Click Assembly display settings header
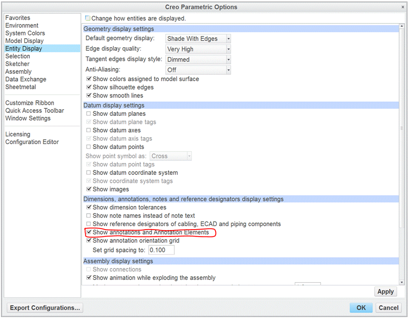Image resolution: width=409 pixels, height=318 pixels. pyautogui.click(x=241, y=261)
